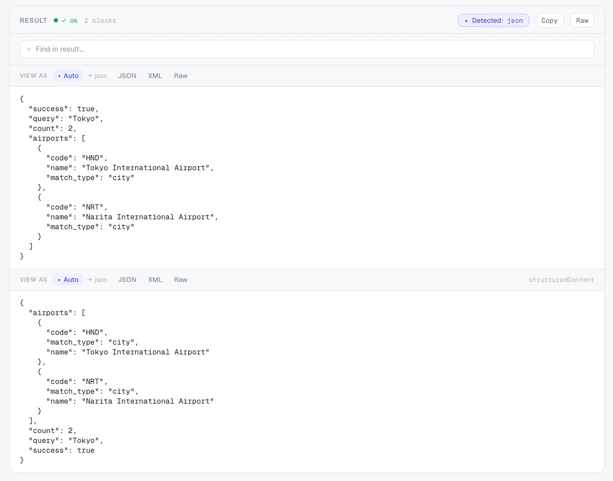The image size is (613, 481).
Task: Click "code": "HND" in first block
Action: [x=77, y=158]
